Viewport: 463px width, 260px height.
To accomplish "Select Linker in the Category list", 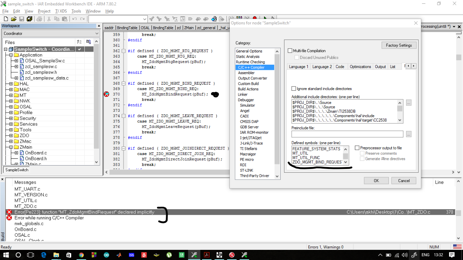I will click(243, 94).
